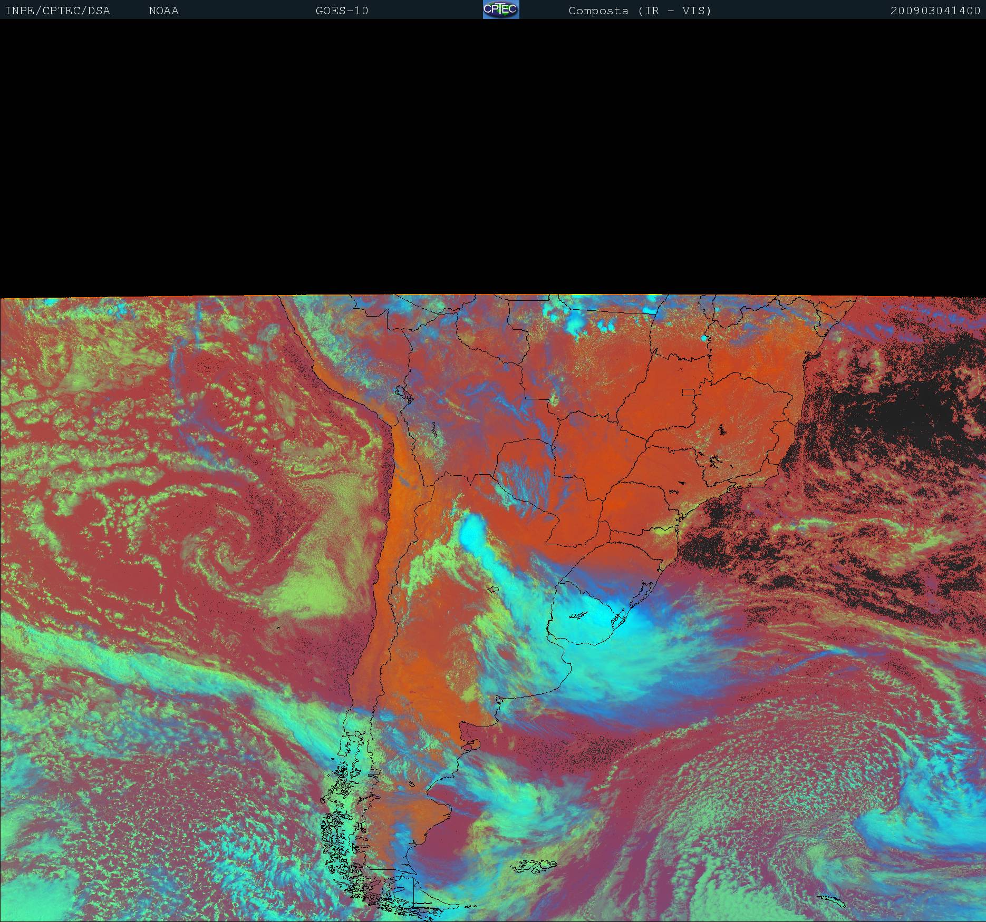Click the NOAA label in the header

164,11
